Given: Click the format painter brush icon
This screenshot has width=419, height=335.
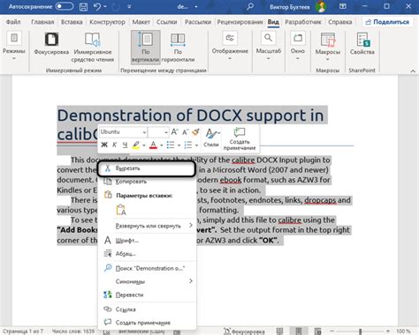Looking at the screenshot, I should [x=195, y=132].
